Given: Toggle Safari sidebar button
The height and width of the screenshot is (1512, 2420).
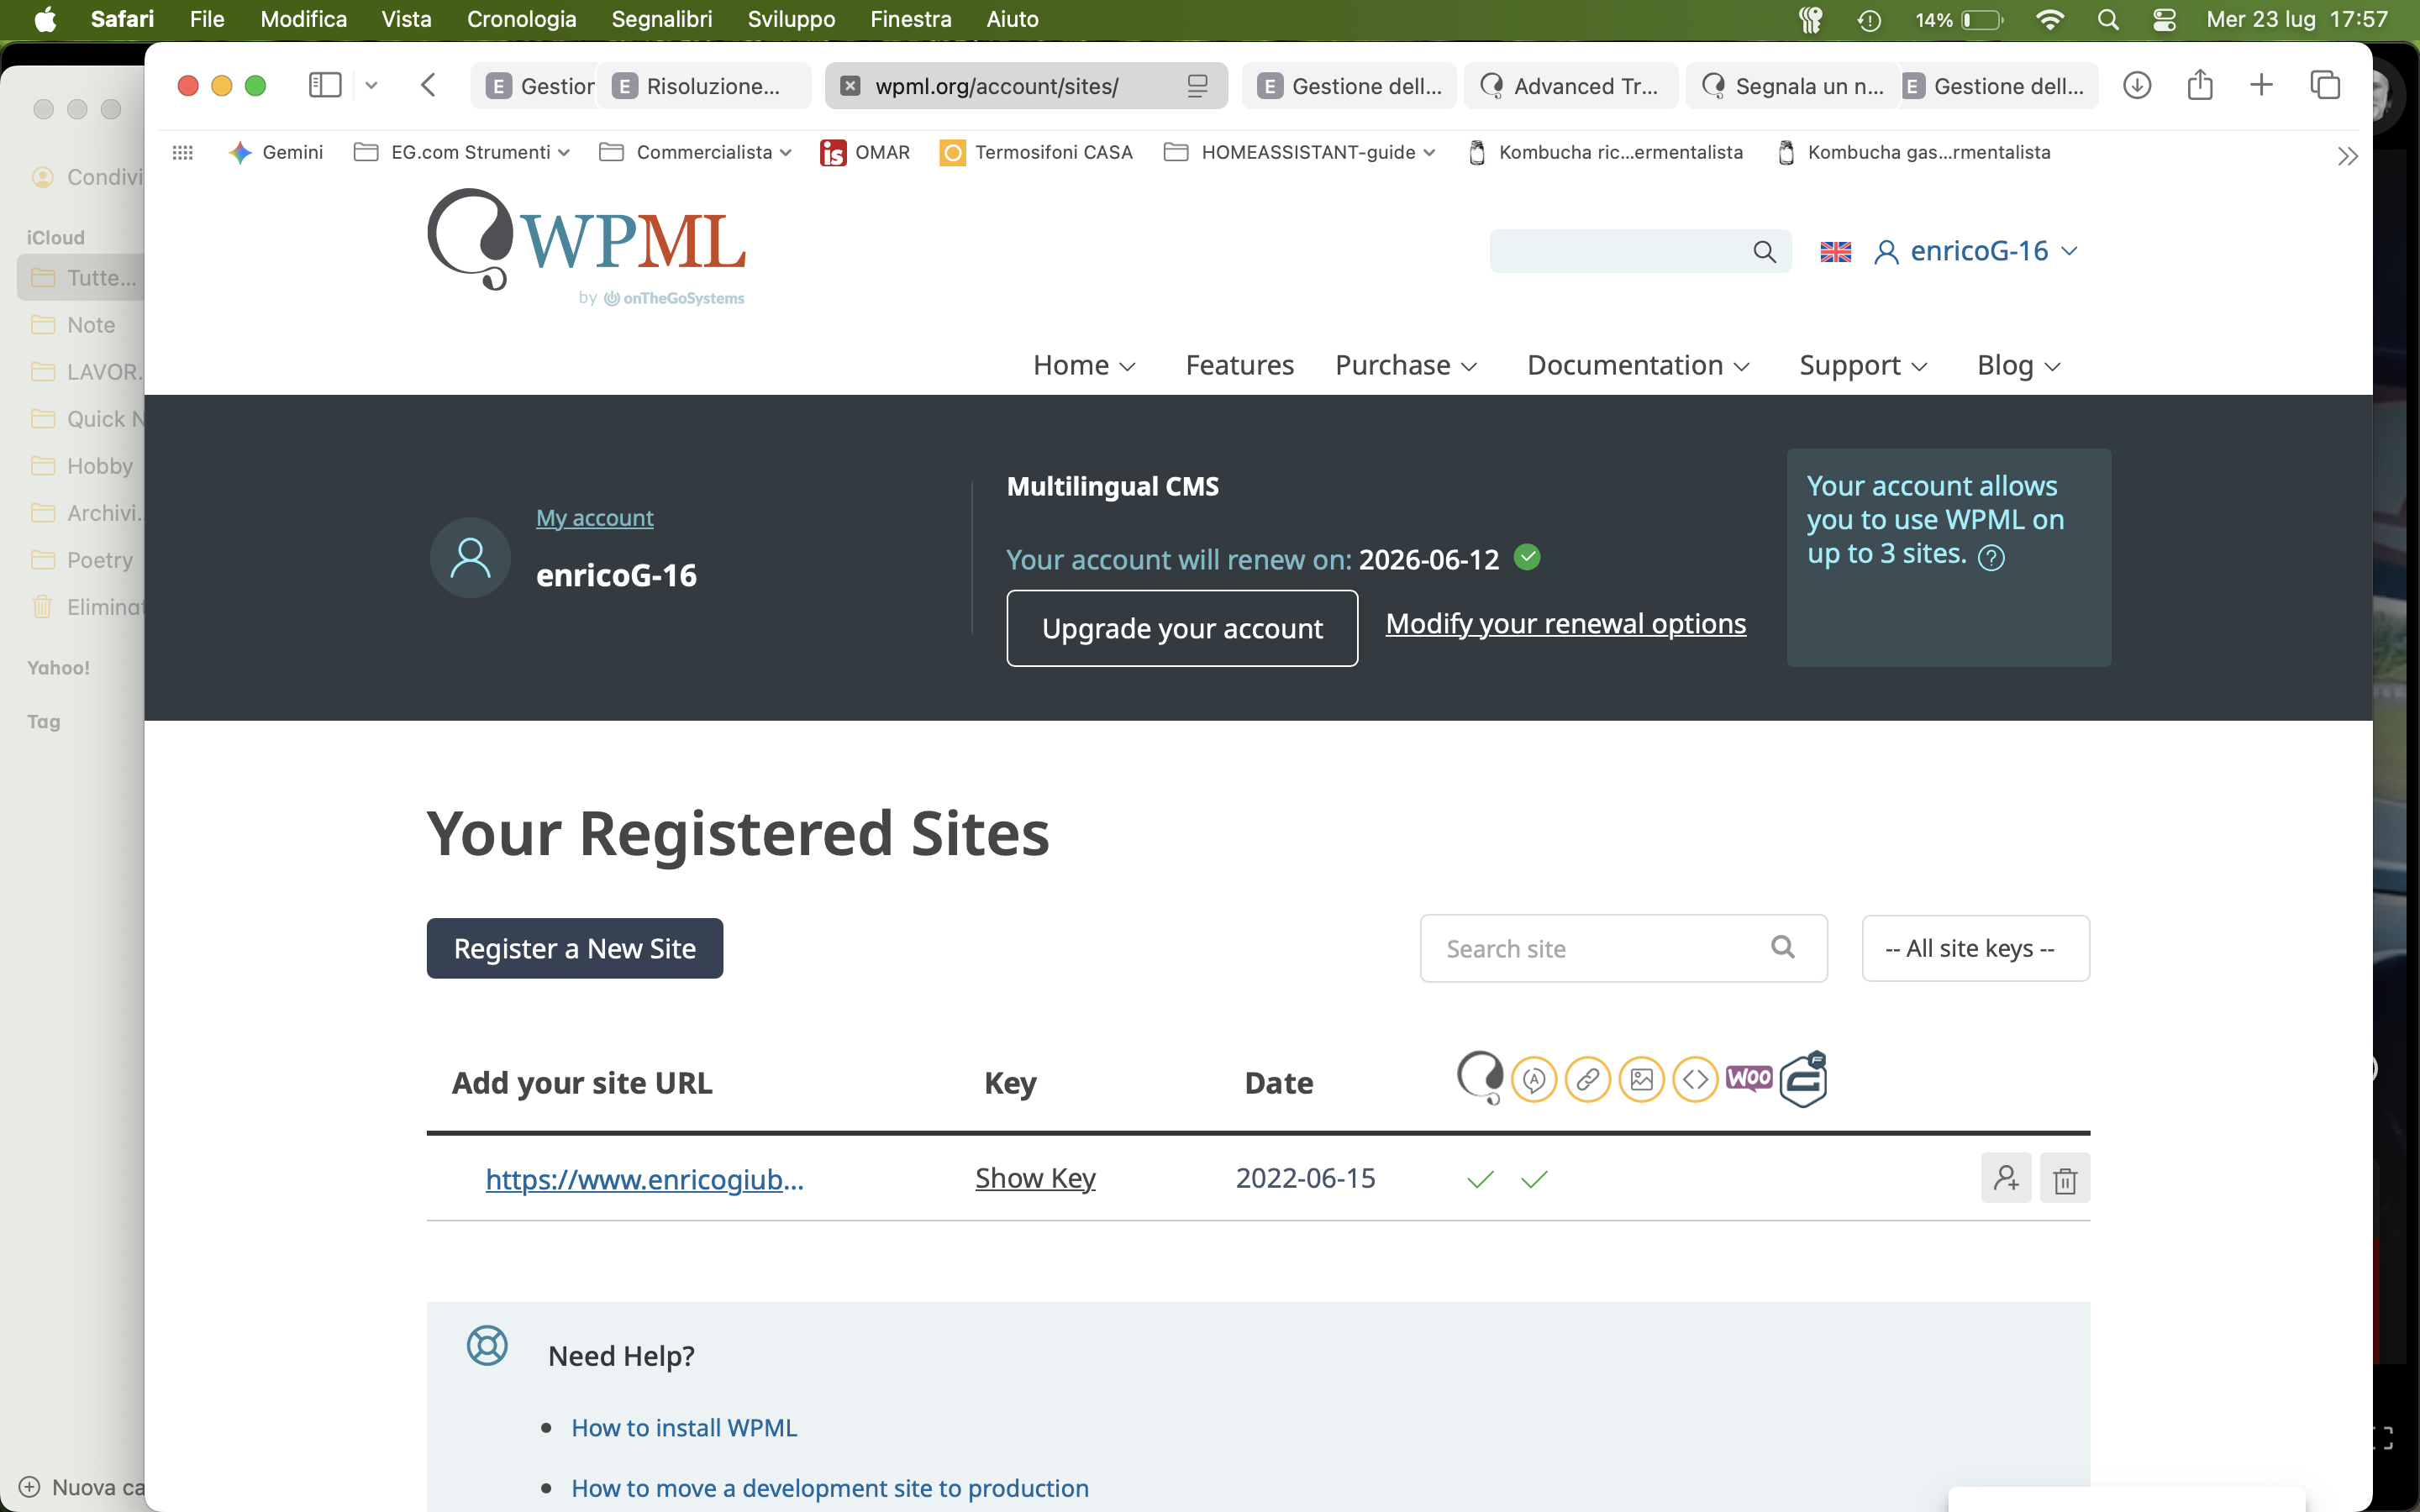Looking at the screenshot, I should coord(325,85).
